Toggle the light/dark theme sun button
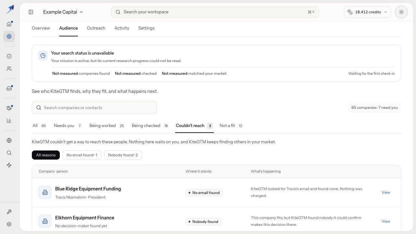 (x=401, y=12)
